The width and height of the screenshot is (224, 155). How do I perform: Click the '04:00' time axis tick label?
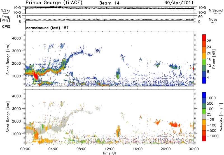click(53, 149)
